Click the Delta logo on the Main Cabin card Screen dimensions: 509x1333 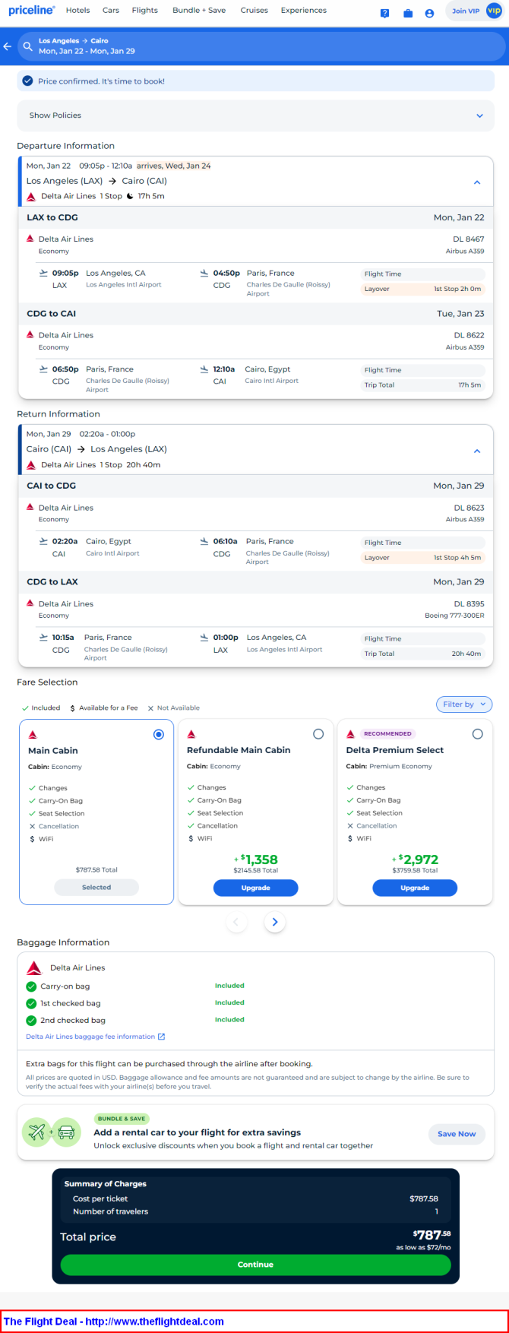point(33,735)
